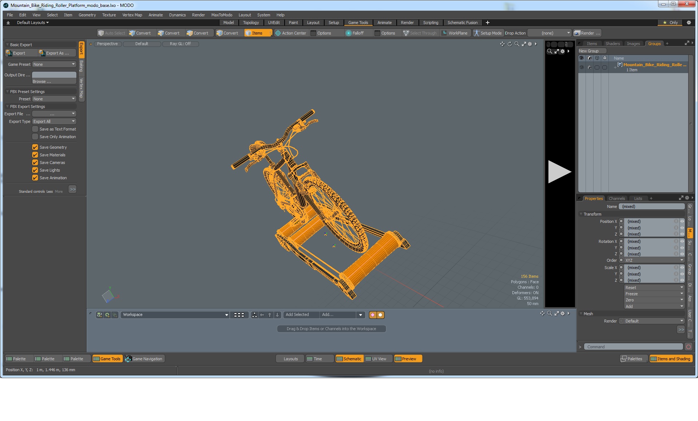Click the Export As button

click(x=57, y=53)
